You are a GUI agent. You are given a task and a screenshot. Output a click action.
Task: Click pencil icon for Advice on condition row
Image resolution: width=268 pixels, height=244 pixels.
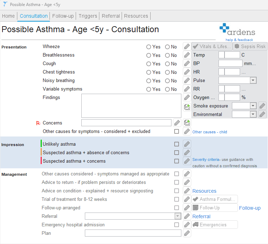187,191
